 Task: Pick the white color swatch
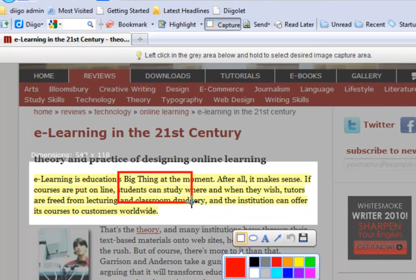(254, 273)
